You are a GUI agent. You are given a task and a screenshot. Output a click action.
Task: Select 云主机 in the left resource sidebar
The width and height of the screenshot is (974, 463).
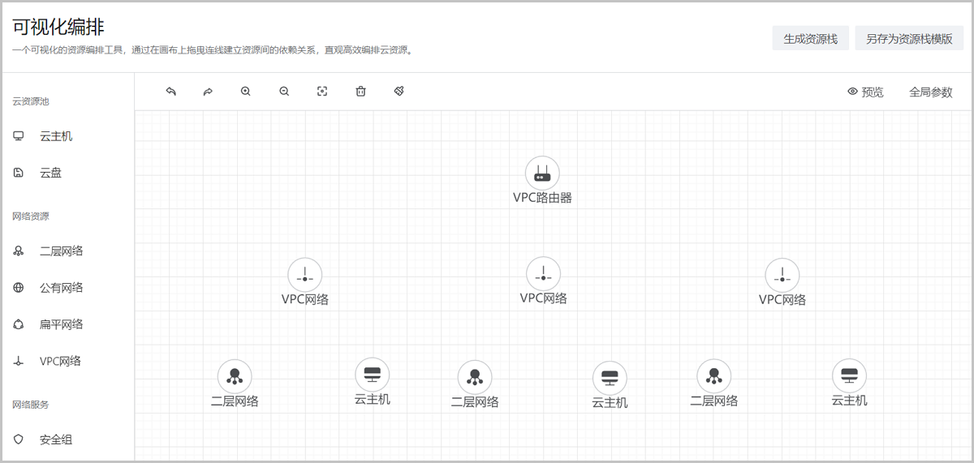click(56, 136)
